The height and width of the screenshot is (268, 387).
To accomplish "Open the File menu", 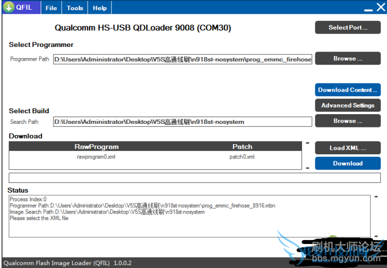I will click(x=51, y=8).
